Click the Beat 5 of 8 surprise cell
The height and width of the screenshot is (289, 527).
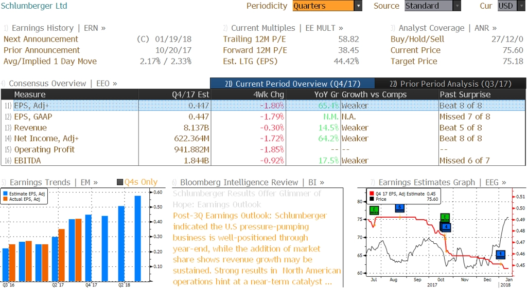click(x=461, y=127)
